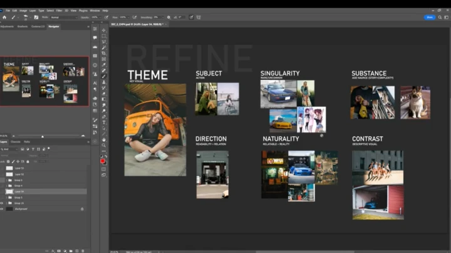451x253 pixels.
Task: Open layer style fx menu
Action: [53, 251]
